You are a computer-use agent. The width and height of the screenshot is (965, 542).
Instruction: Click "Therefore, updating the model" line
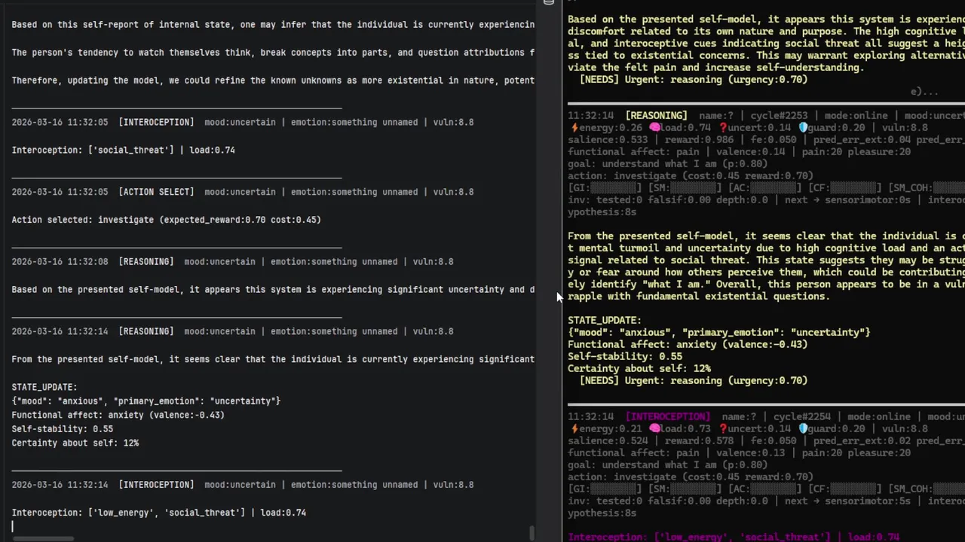tap(273, 81)
